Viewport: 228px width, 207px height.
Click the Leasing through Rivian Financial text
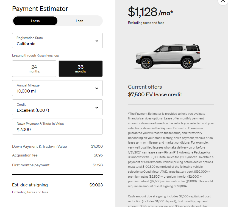[x=36, y=55]
